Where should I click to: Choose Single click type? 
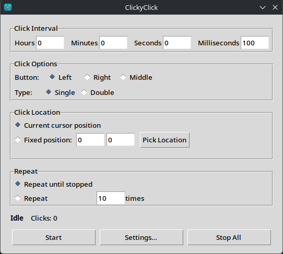tap(60, 92)
